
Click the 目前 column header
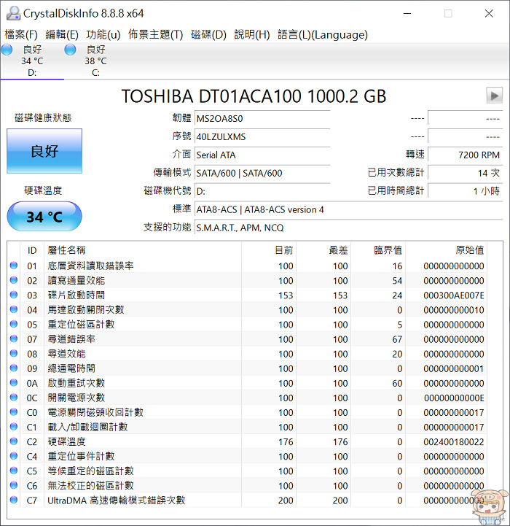269,250
